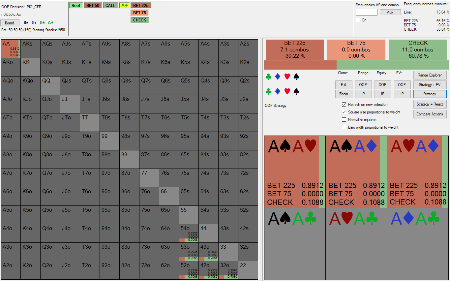
Task: Click the Full clone button
Action: tap(344, 85)
